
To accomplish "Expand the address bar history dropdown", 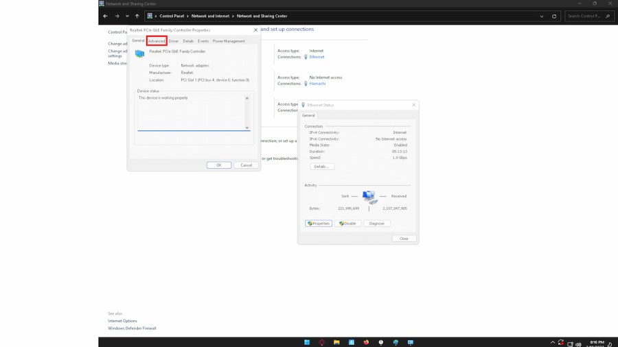I will click(x=542, y=16).
